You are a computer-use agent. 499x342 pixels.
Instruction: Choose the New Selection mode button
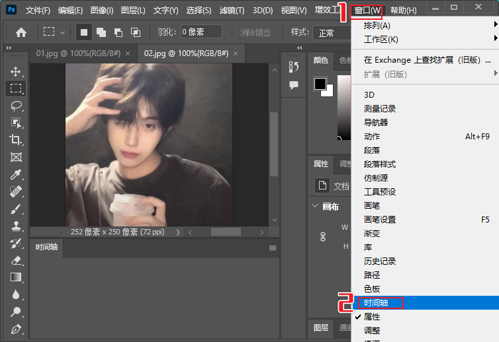(x=84, y=32)
